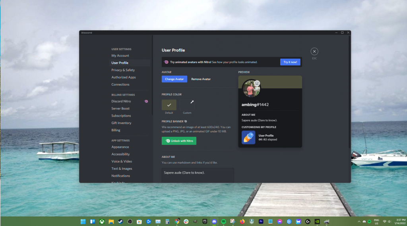Open the Xbox app from the taskbar
407x226 pixels.
click(x=102, y=221)
